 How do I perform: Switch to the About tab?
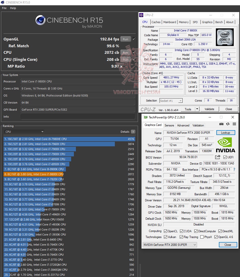click(x=230, y=22)
